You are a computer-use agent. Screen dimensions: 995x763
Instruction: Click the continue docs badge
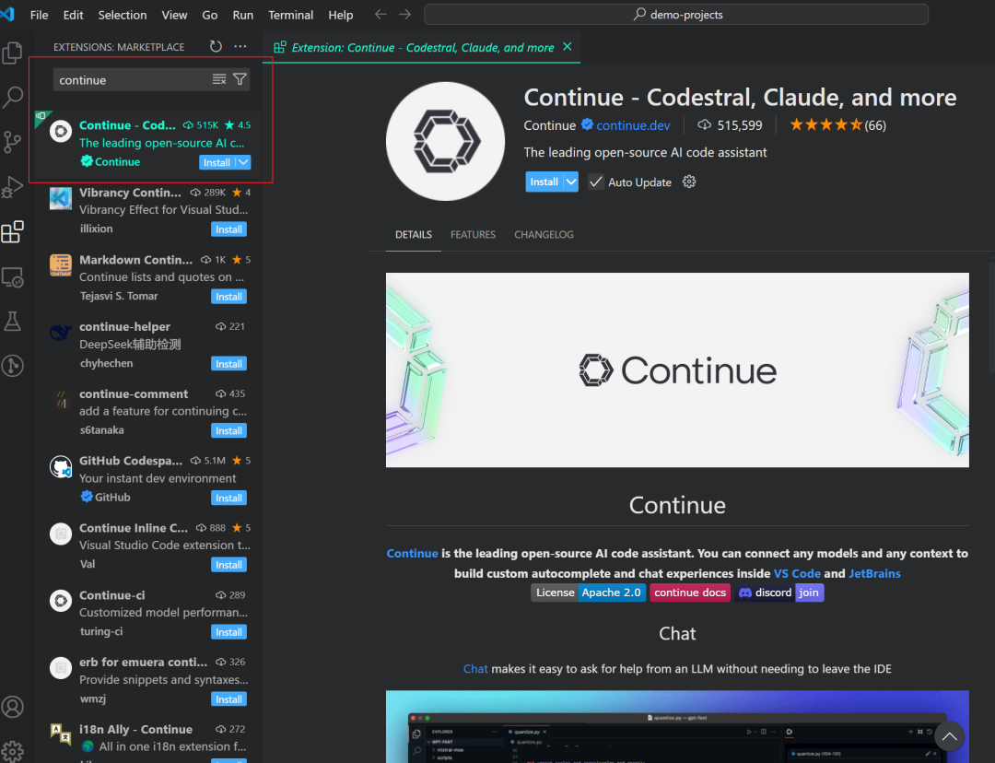click(690, 593)
